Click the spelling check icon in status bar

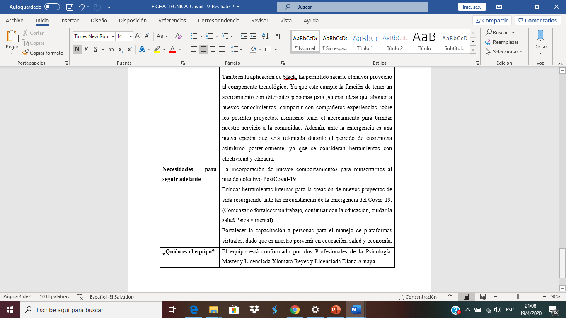(80, 297)
